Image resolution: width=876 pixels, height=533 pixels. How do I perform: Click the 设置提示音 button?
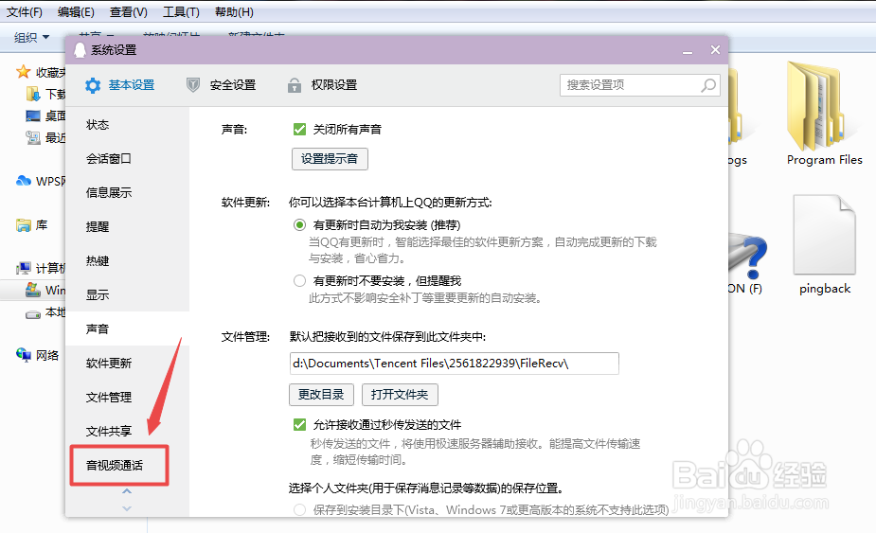[330, 159]
